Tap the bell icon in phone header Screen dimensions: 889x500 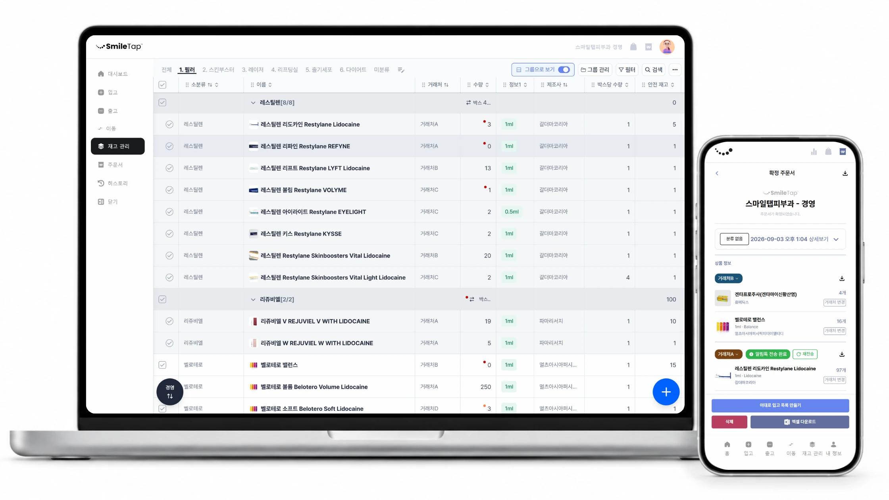[x=828, y=152]
